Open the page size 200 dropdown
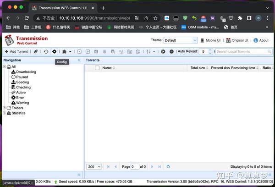275x187 pixels. [94, 167]
